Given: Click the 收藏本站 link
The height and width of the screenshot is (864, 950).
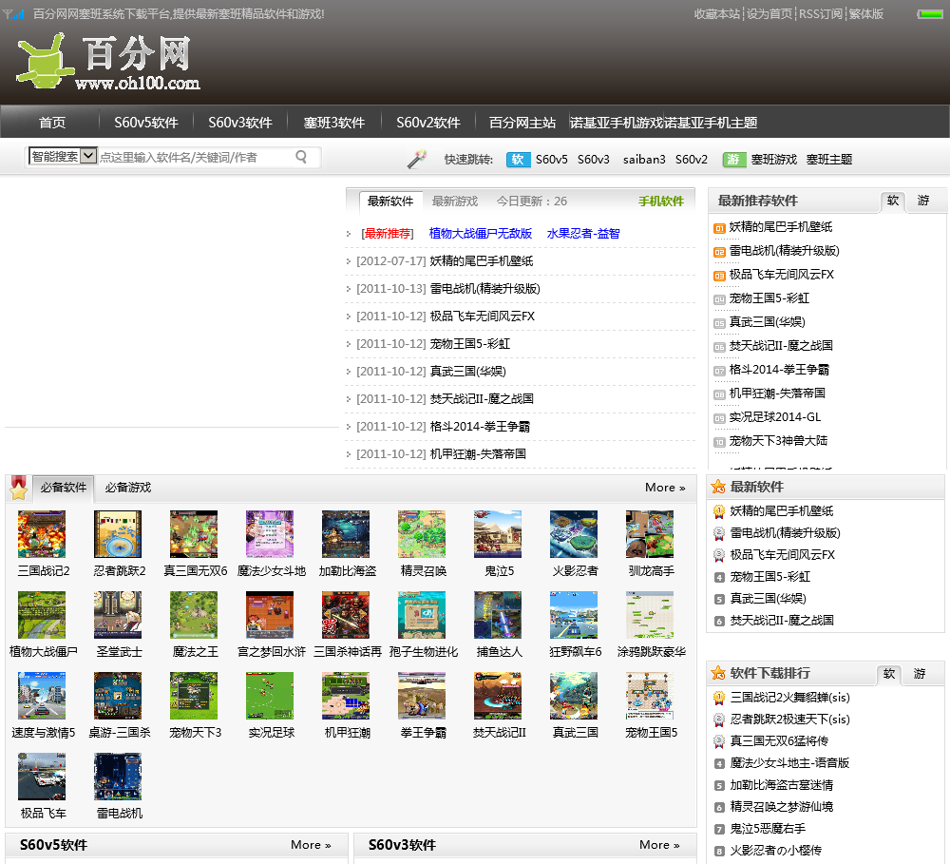Looking at the screenshot, I should pyautogui.click(x=717, y=13).
